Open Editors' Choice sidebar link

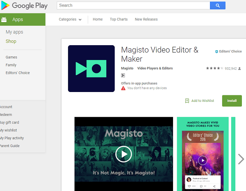(x=18, y=73)
